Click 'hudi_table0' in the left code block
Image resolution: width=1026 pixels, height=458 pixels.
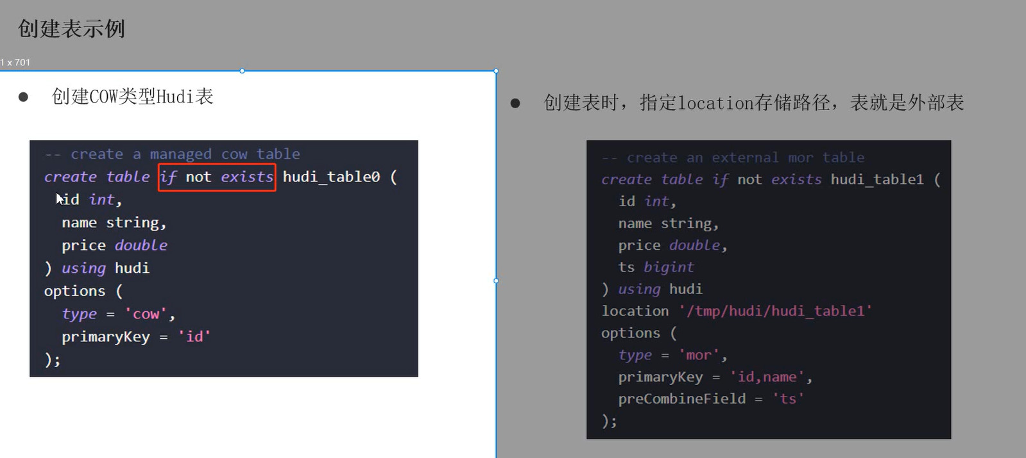click(x=331, y=177)
